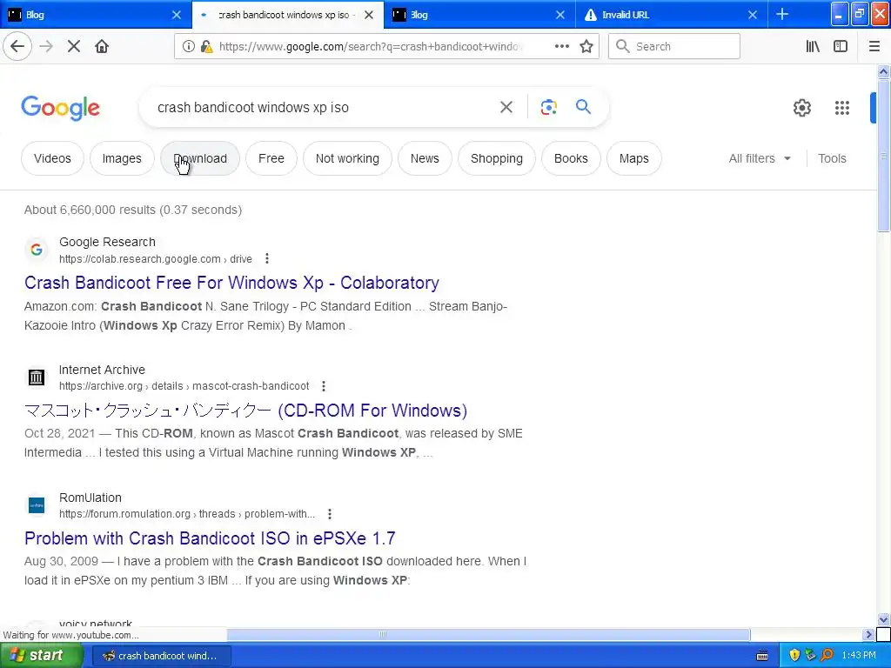The image size is (891, 668).
Task: Open the Firefox hamburger menu
Action: pos(874,46)
